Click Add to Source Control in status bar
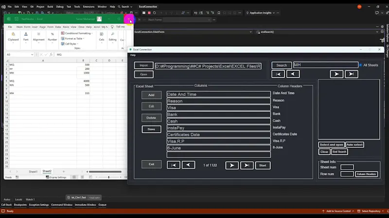Screen dimensions: 389x218 (338, 211)
